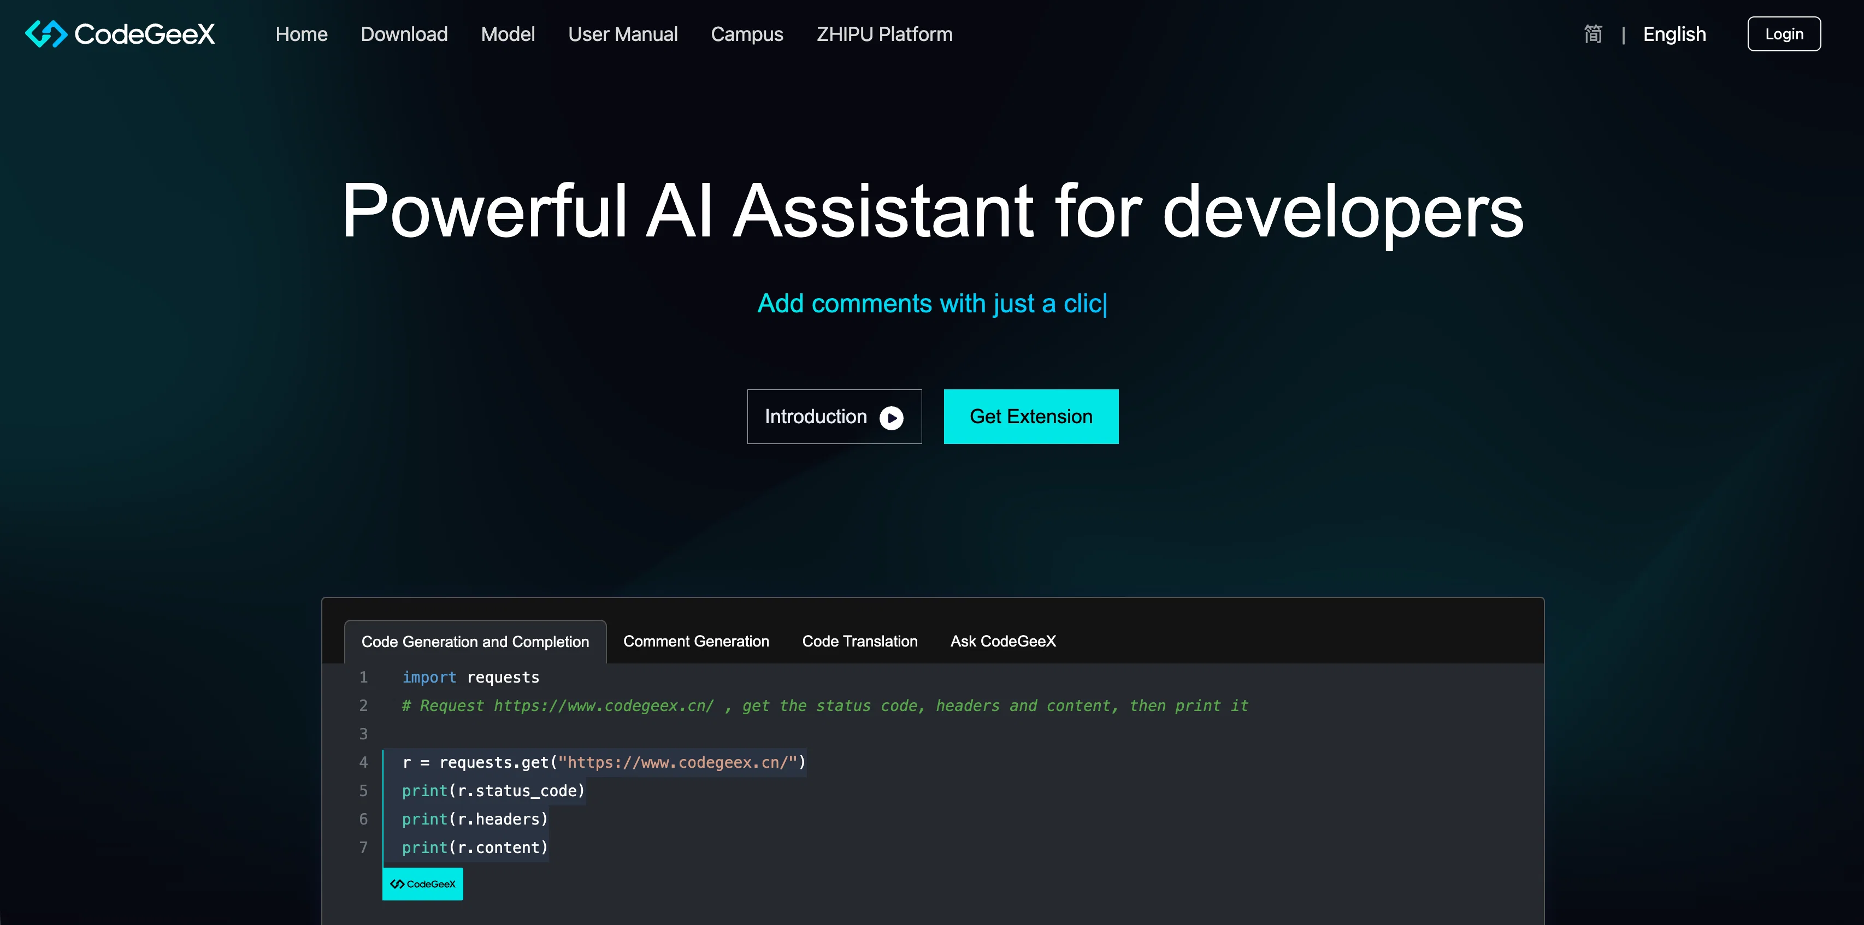
Task: Click the CodeGeeX logo in the header
Action: point(120,34)
